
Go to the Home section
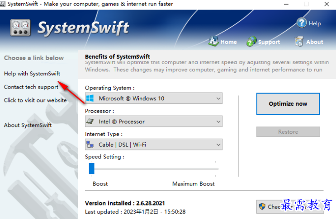[x=229, y=42]
